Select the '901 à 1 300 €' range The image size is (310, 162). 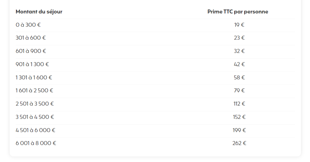(x=32, y=64)
